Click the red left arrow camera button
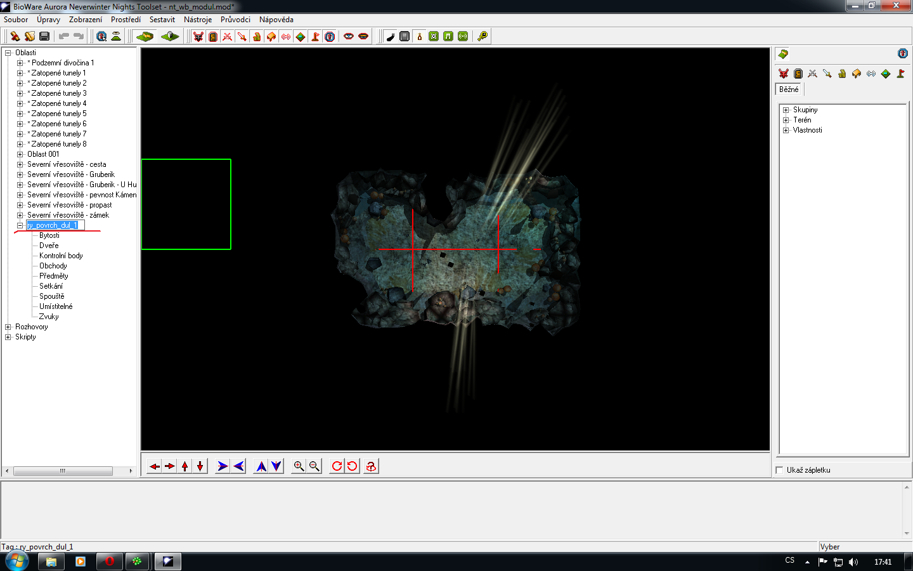This screenshot has width=913, height=571. (x=155, y=466)
